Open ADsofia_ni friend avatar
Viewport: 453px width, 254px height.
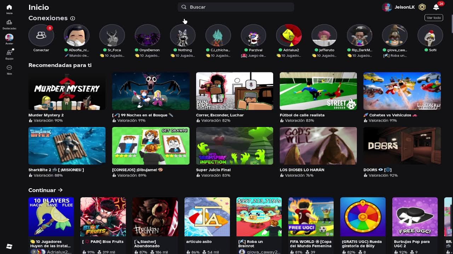pyautogui.click(x=76, y=35)
